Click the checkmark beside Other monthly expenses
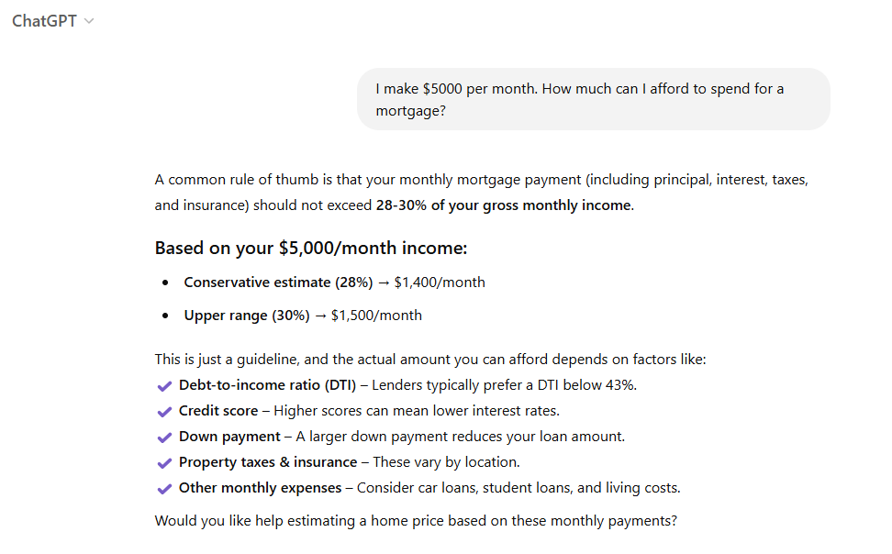Image resolution: width=892 pixels, height=554 pixels. (164, 489)
